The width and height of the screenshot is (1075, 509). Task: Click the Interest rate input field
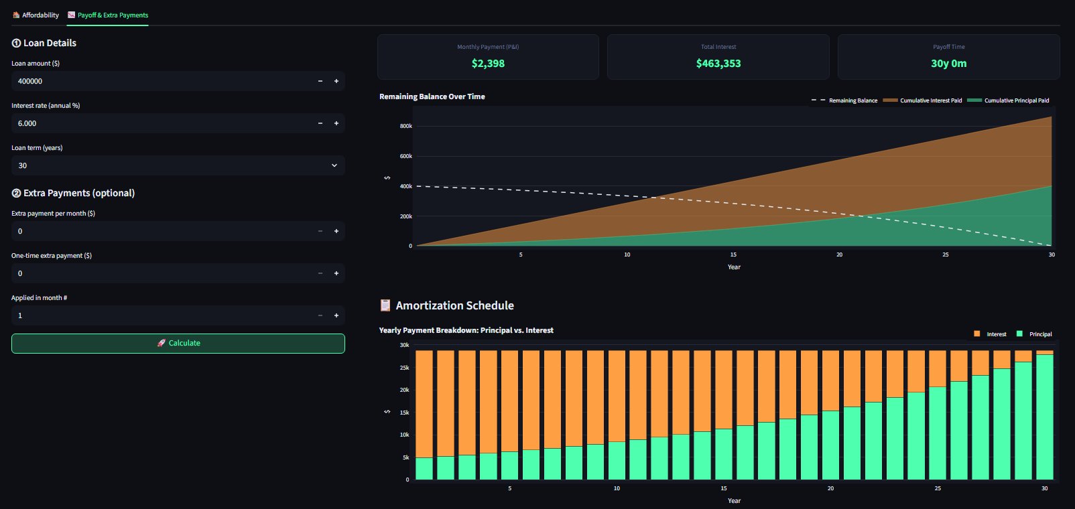[162, 123]
